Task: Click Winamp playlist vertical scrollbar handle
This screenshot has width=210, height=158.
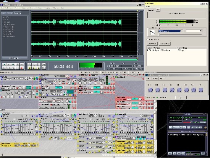Action: click(207, 135)
